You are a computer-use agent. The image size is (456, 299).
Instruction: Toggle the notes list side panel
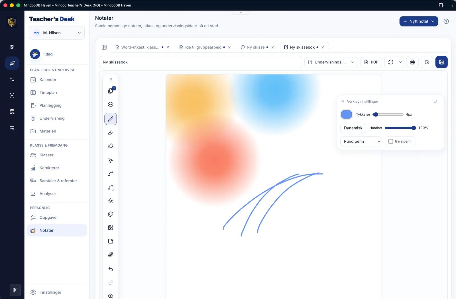[x=104, y=47]
